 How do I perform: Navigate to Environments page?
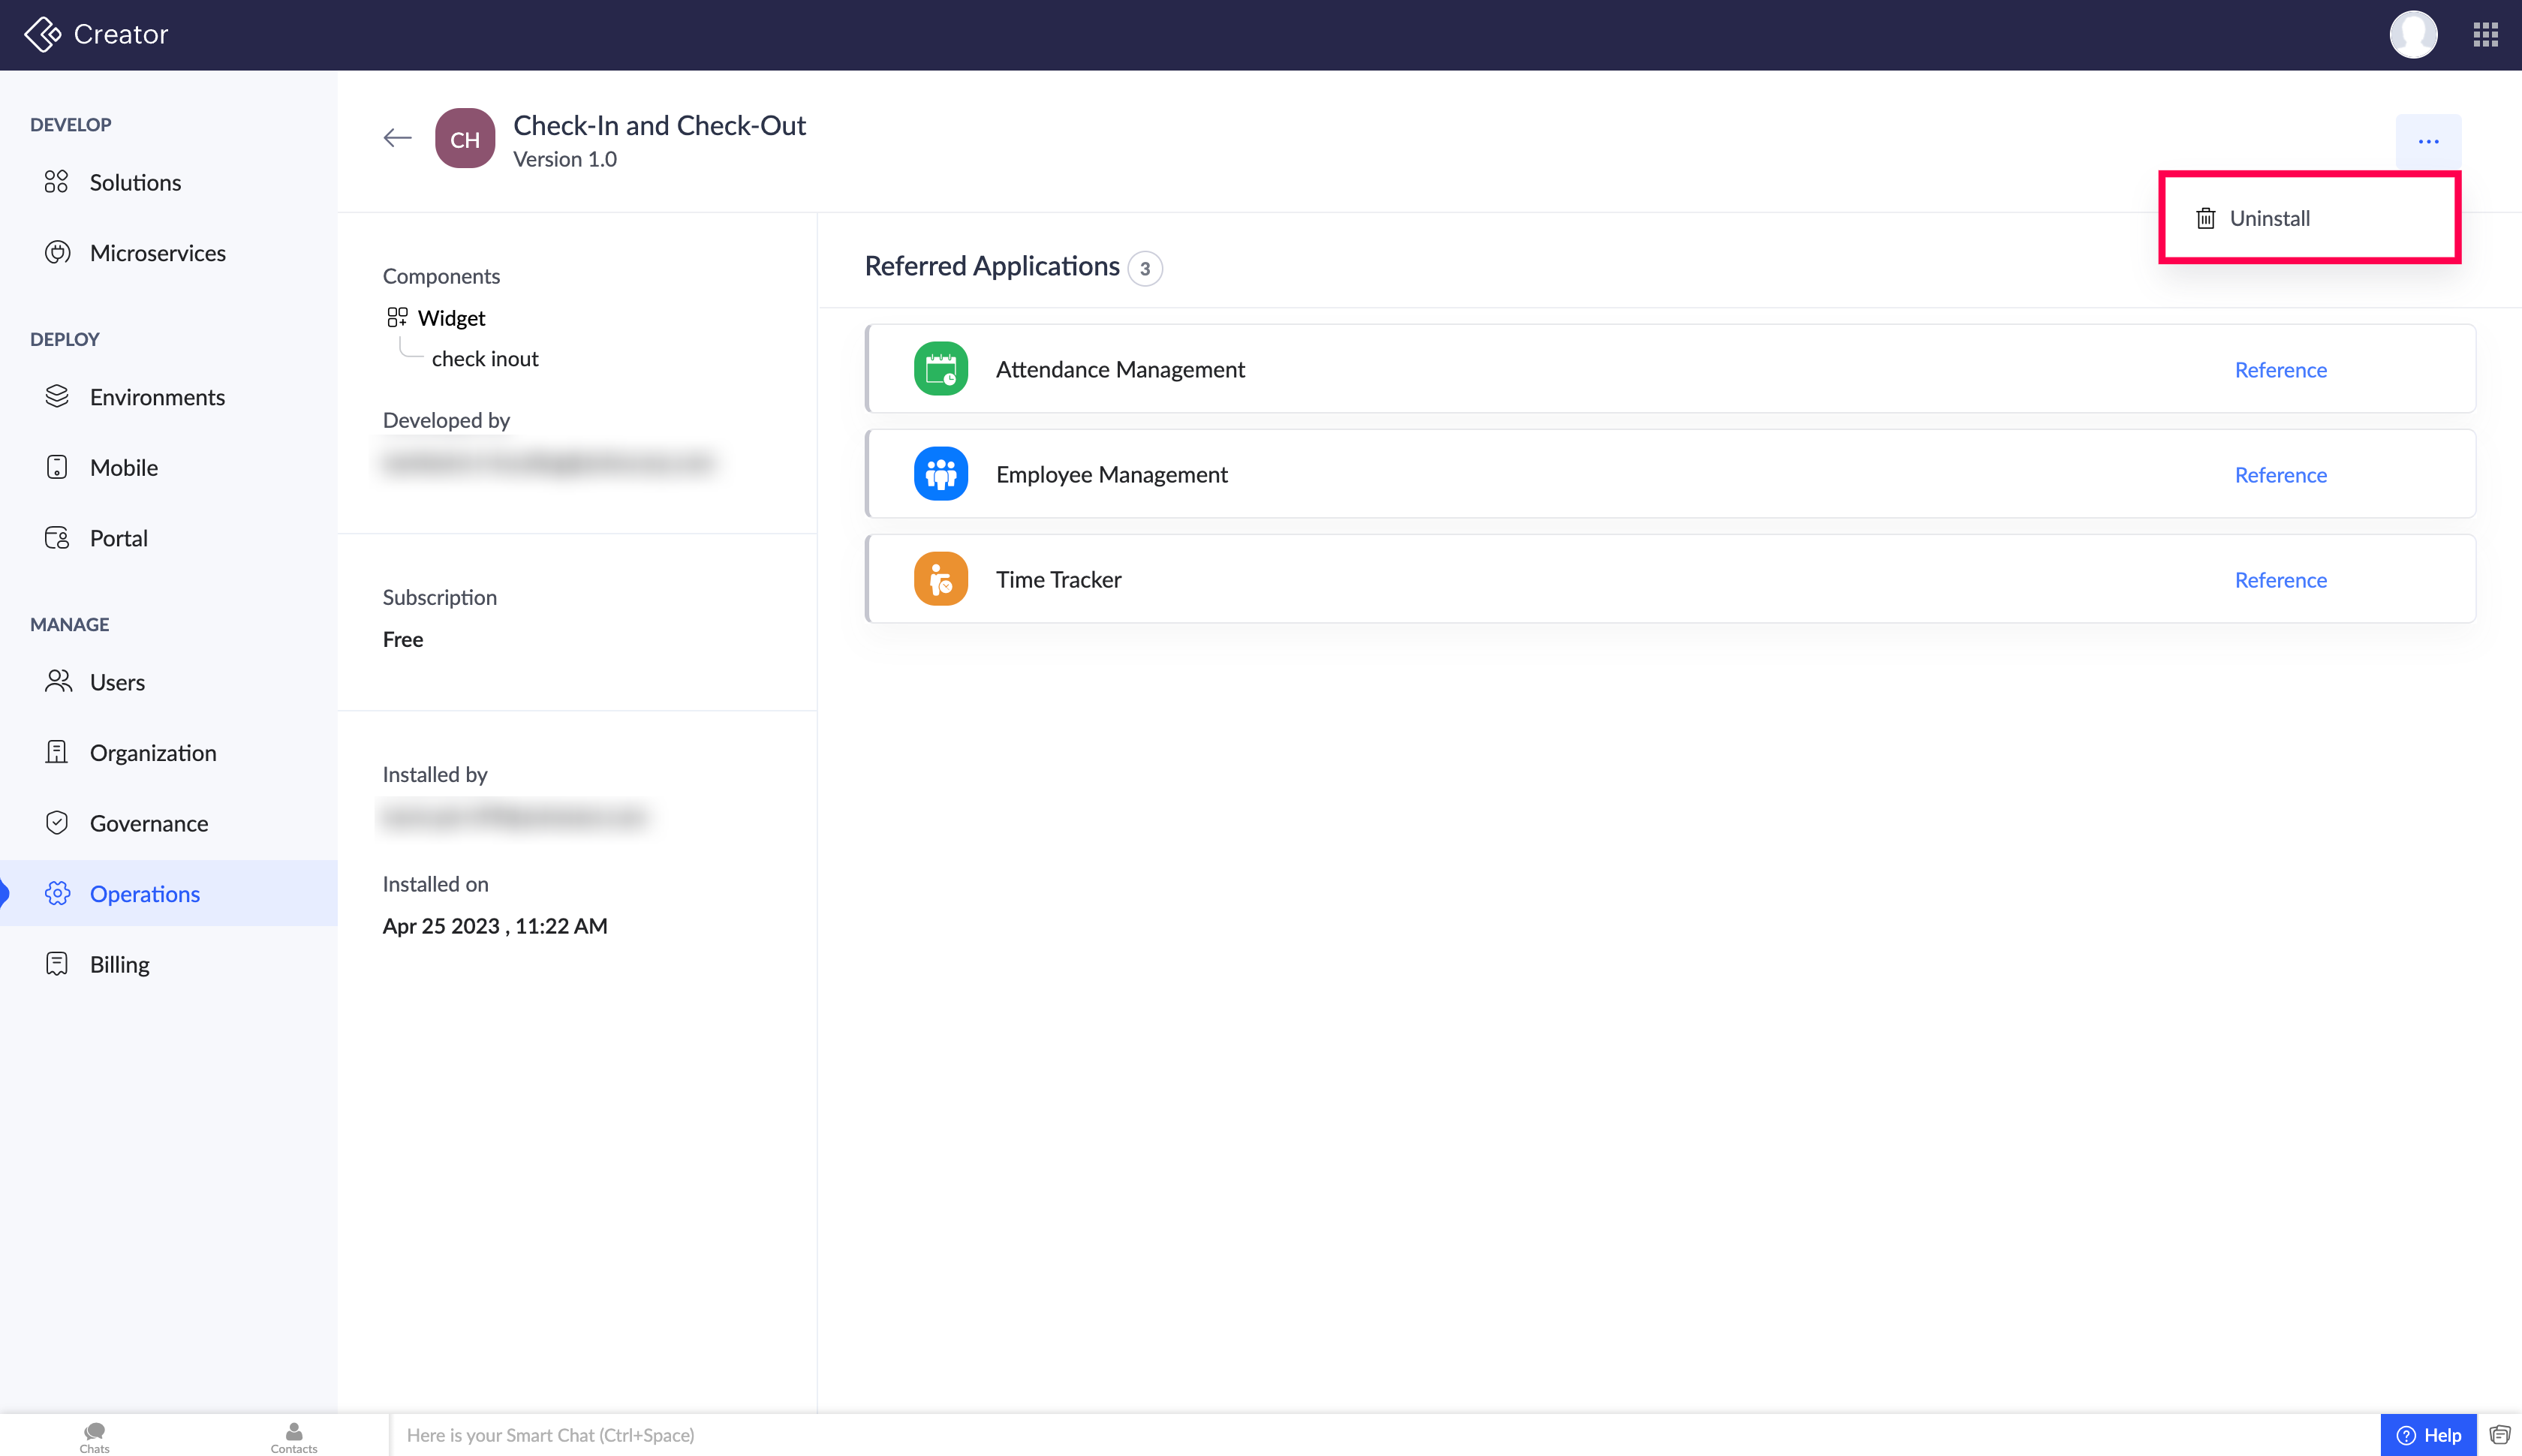(x=157, y=397)
